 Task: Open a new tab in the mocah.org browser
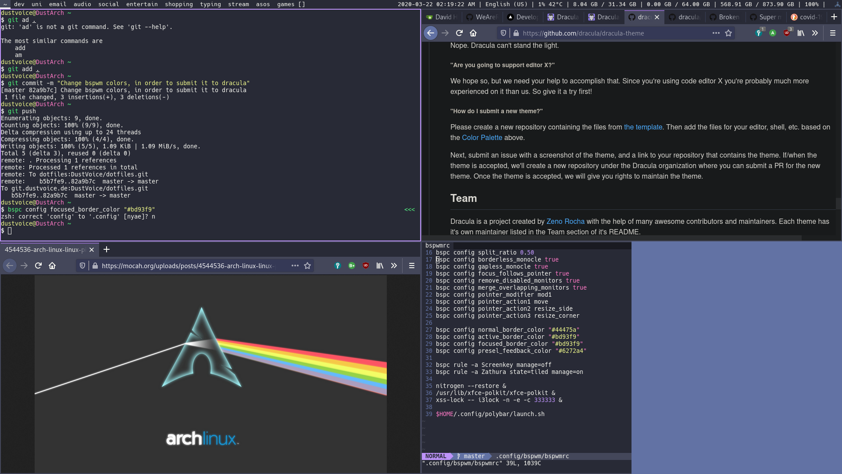(x=107, y=249)
